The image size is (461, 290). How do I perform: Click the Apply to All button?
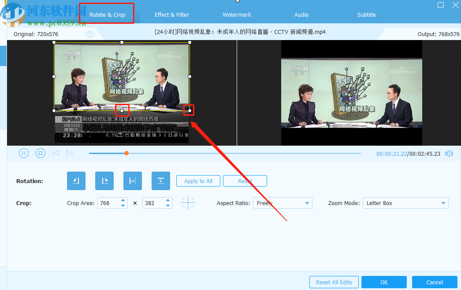pyautogui.click(x=198, y=180)
